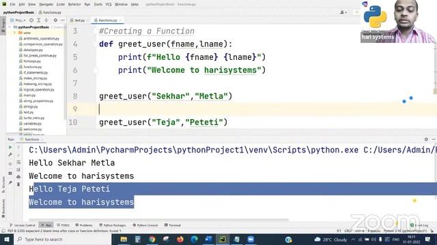
Task: Click the Bookmarks side tab
Action: coord(3,209)
